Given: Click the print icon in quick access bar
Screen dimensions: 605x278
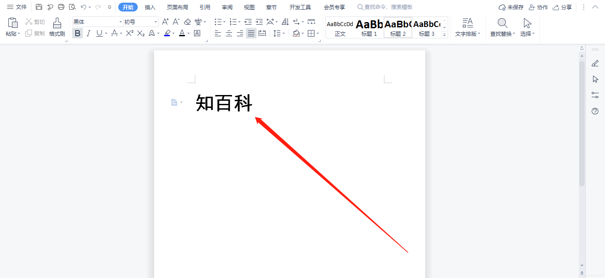Looking at the screenshot, I should point(61,7).
